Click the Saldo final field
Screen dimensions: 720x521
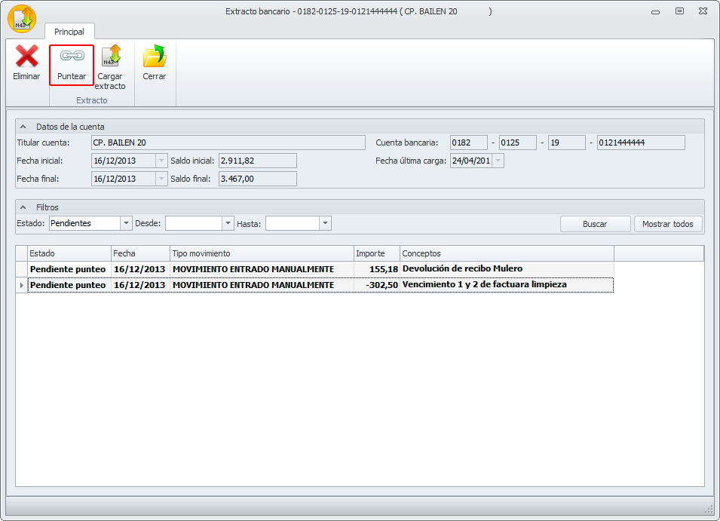[258, 179]
